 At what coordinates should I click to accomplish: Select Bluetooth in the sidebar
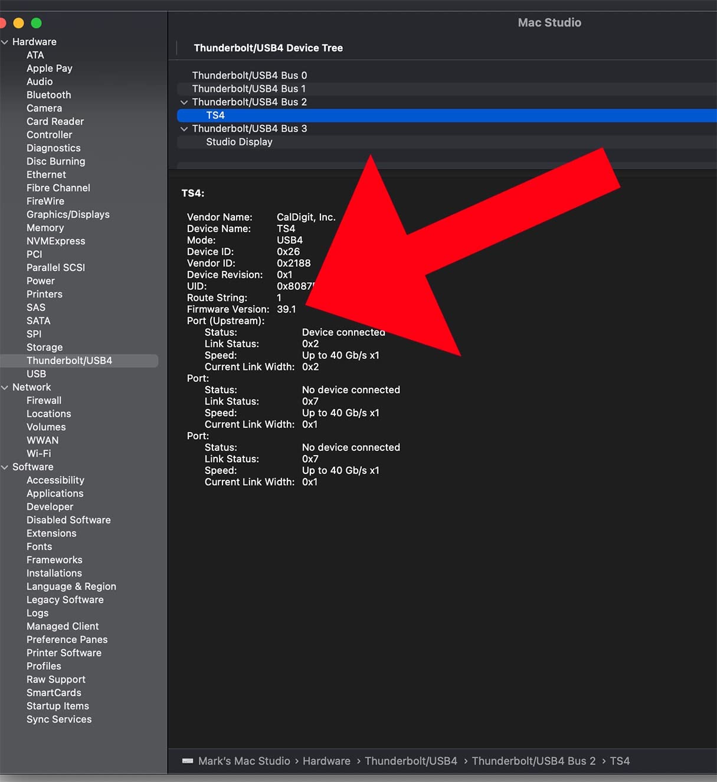(49, 95)
